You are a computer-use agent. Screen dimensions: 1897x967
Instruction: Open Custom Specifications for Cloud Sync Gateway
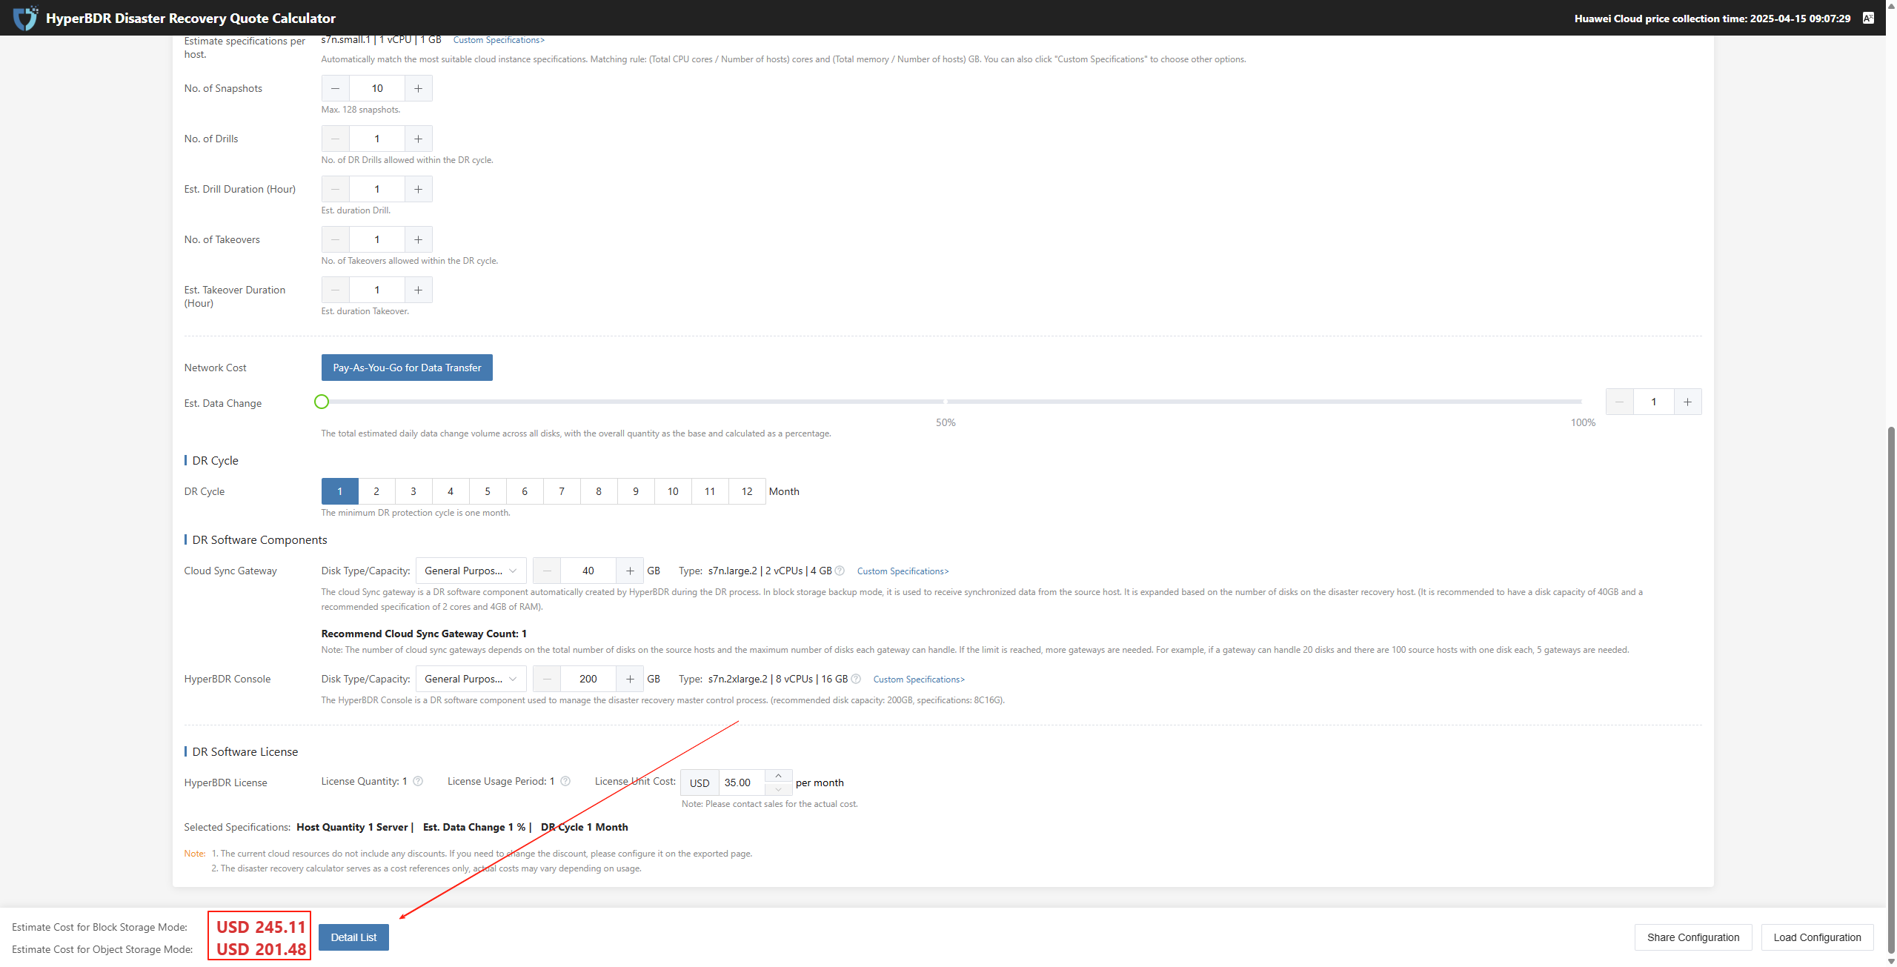click(x=903, y=571)
